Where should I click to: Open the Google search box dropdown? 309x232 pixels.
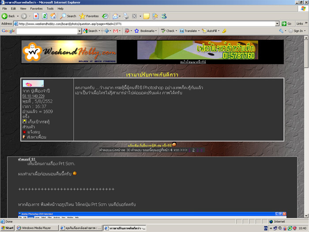tap(79, 31)
